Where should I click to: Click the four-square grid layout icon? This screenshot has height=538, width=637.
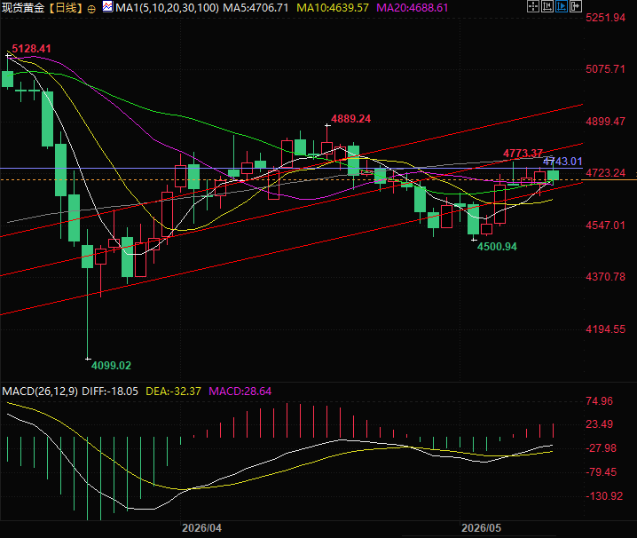point(533,6)
